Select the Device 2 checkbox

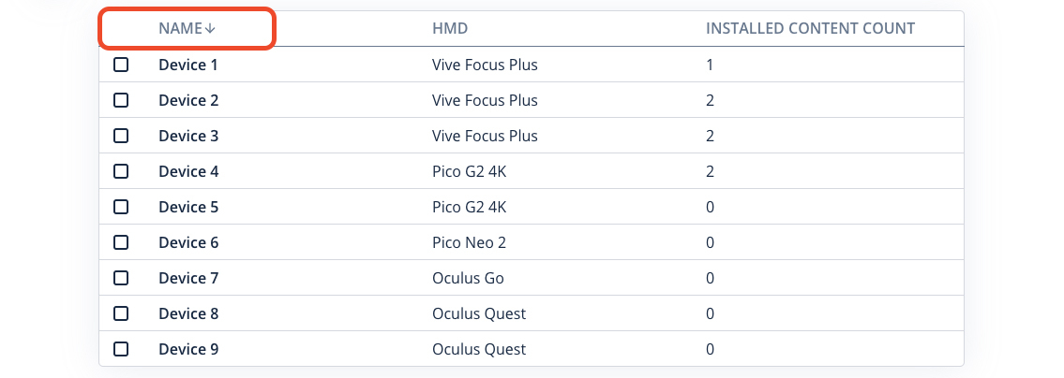click(x=121, y=100)
